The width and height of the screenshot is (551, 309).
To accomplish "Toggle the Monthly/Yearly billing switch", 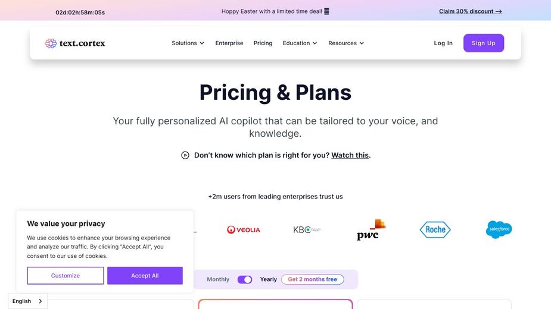I will click(245, 279).
